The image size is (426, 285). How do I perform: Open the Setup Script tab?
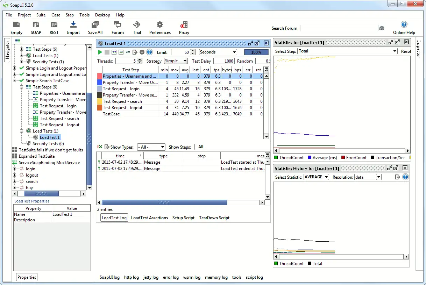point(183,218)
